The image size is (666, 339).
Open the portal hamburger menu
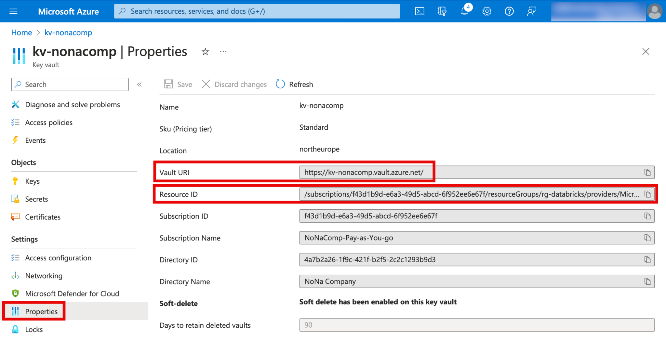pyautogui.click(x=14, y=11)
